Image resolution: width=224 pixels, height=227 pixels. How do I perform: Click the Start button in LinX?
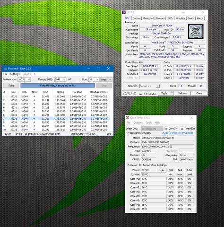tap(11, 86)
